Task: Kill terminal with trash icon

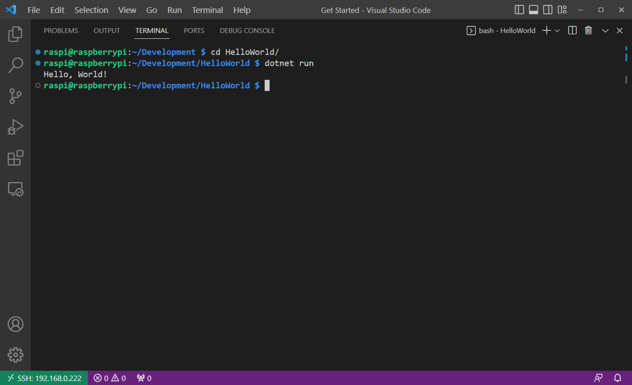Action: tap(588, 30)
